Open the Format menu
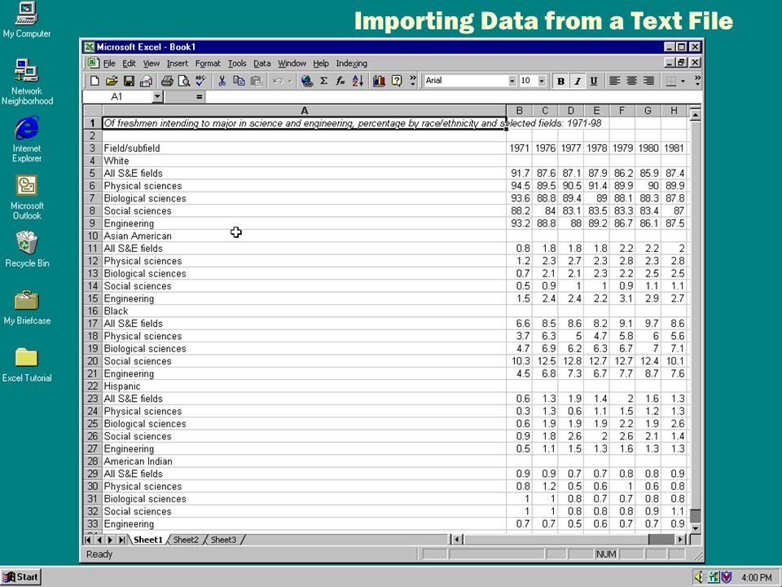 tap(208, 64)
